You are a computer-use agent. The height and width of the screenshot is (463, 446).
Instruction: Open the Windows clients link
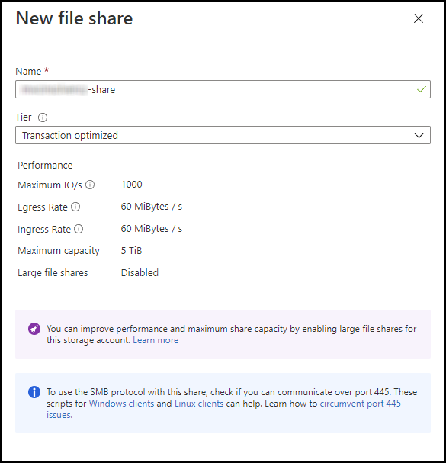[x=121, y=404]
